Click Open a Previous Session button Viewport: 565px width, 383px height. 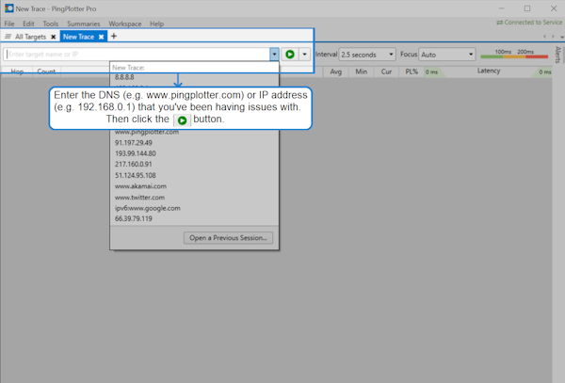(x=230, y=237)
